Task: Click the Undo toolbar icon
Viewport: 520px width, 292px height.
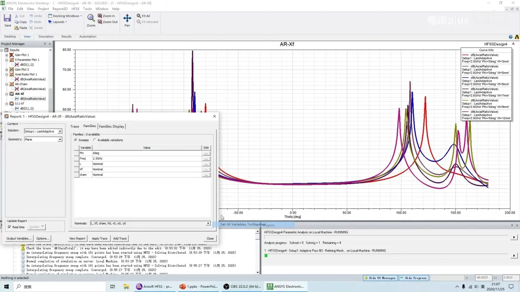Action: pyautogui.click(x=35, y=16)
